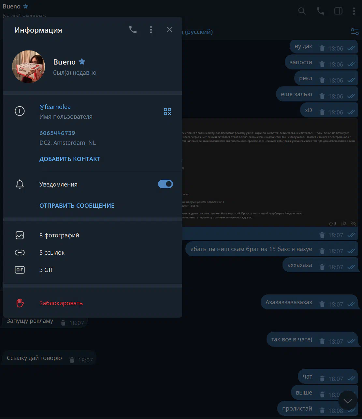The image size is (362, 419).
Task: Search in chat with the magnifier icon
Action: point(302,11)
